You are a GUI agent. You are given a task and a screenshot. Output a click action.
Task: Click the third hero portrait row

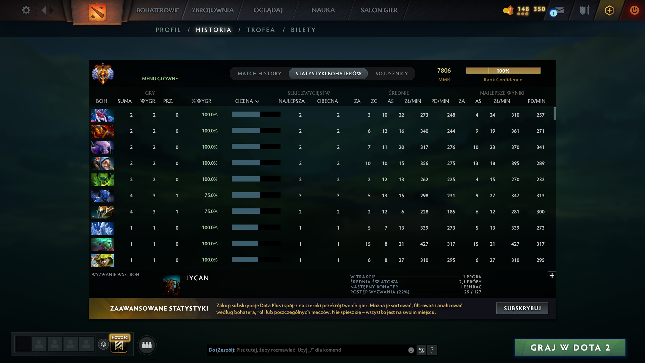click(102, 147)
